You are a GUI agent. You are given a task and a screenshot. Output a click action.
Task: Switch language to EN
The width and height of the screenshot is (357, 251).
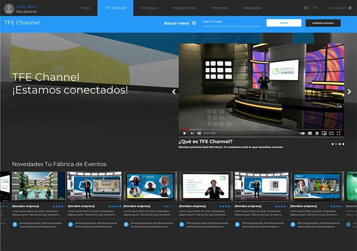pyautogui.click(x=315, y=8)
